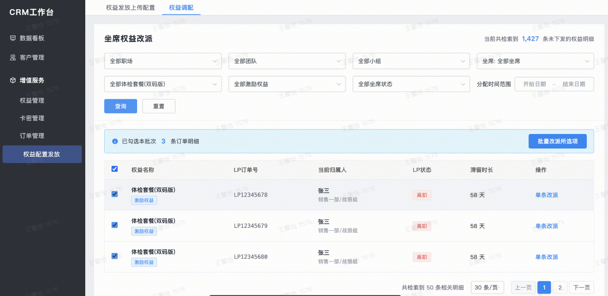Click the 开始日期 start date field

pos(534,84)
